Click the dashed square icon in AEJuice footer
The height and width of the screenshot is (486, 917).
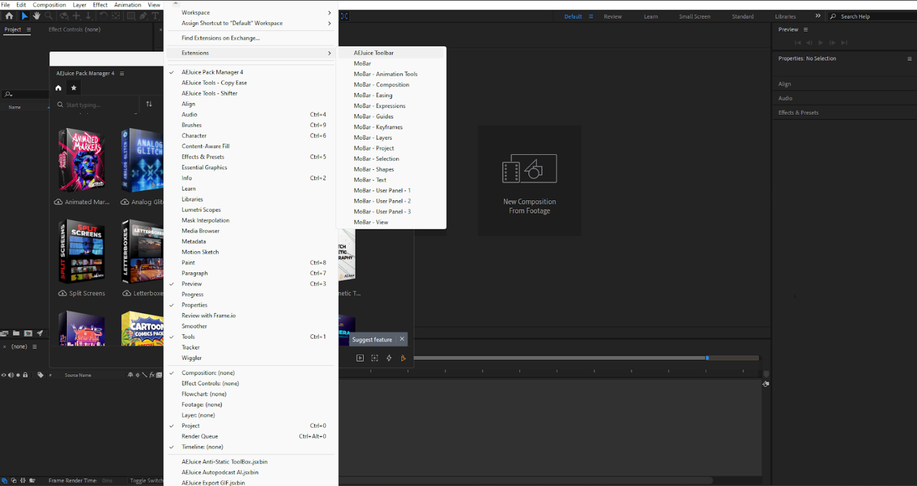click(374, 358)
